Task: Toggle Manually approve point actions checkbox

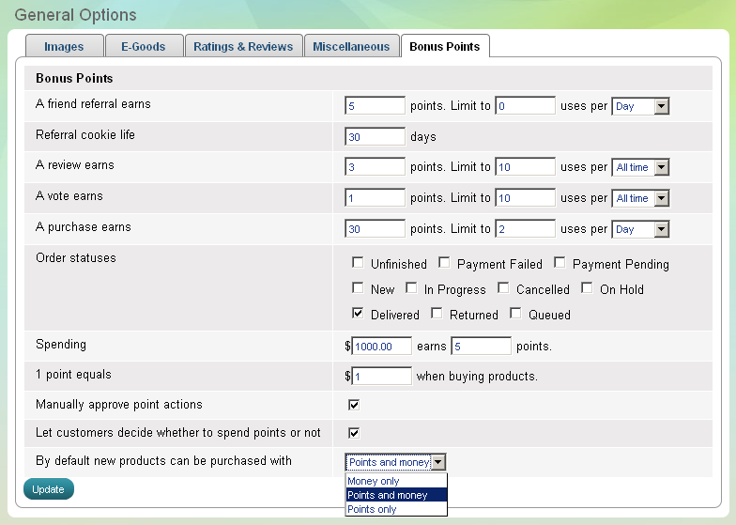Action: [x=354, y=405]
